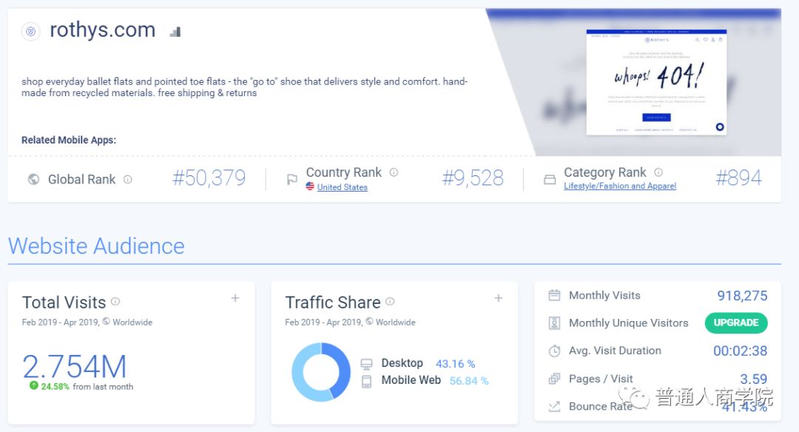
Task: Click the bar chart icon beside rothys.com
Action: (175, 32)
